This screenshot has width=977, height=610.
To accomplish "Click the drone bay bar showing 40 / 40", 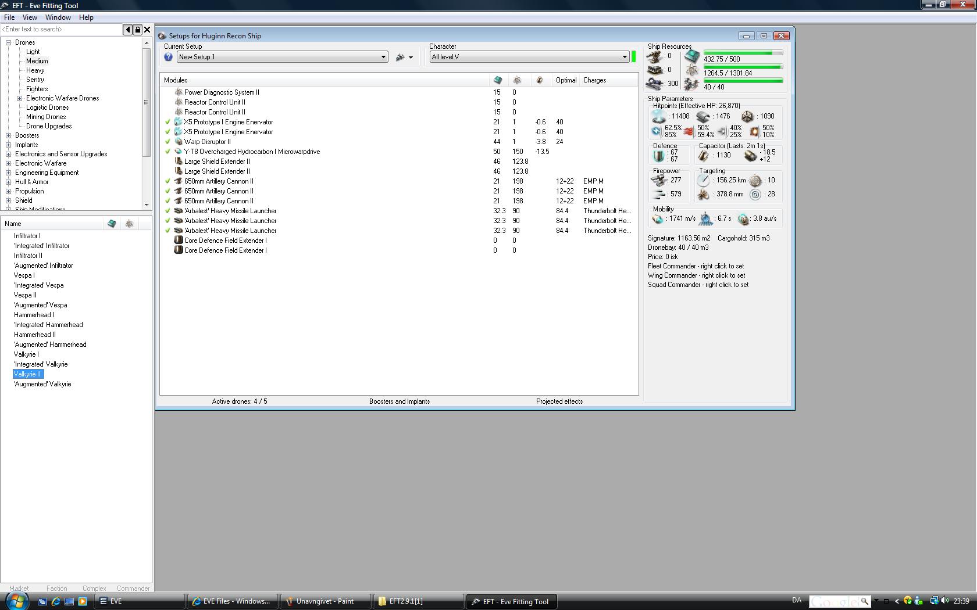I will 743,81.
